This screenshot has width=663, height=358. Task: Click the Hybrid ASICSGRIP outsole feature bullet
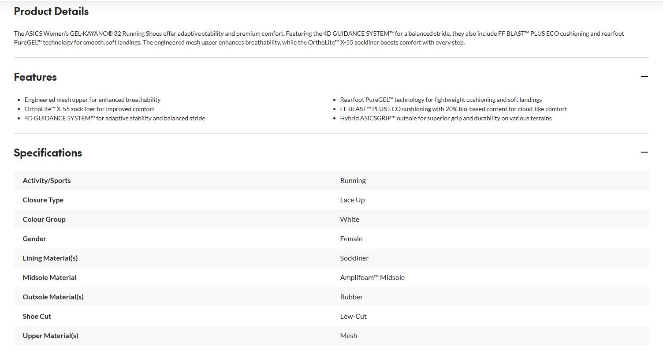446,118
